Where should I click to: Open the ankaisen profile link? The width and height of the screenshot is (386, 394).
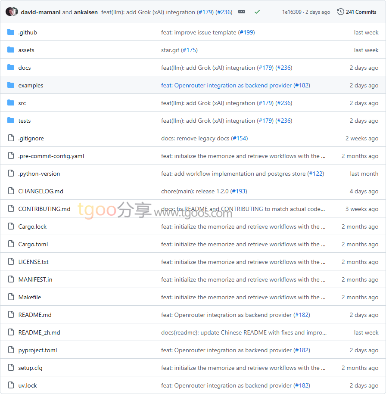click(x=86, y=12)
